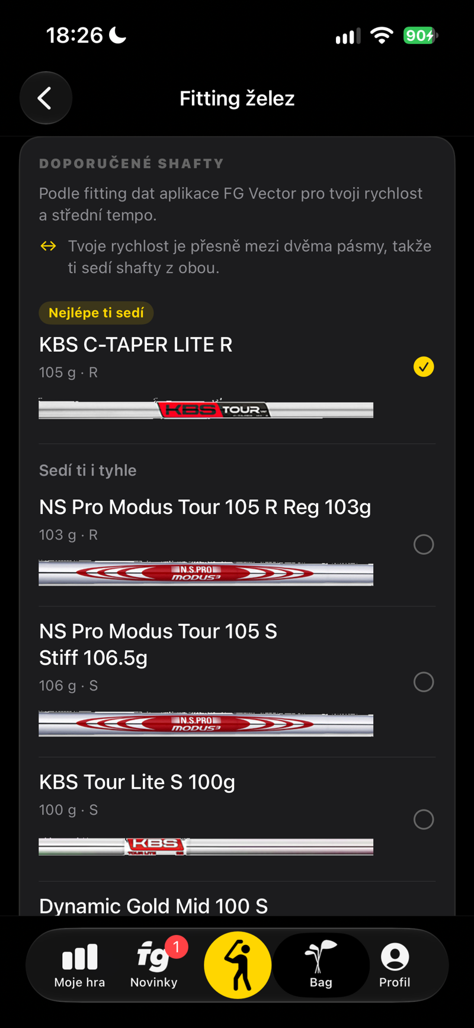Select NS Pro Modus Tour 105 R radio button
Screen dimensions: 474x1028
[x=424, y=544]
